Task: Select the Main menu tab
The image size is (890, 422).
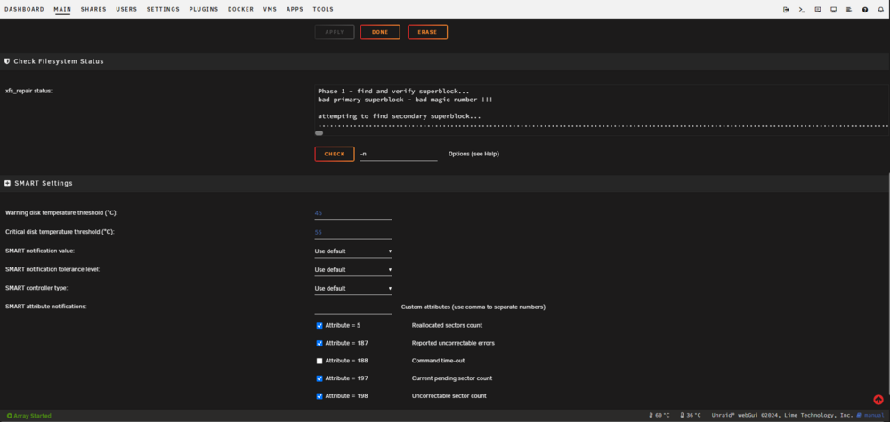Action: tap(62, 9)
